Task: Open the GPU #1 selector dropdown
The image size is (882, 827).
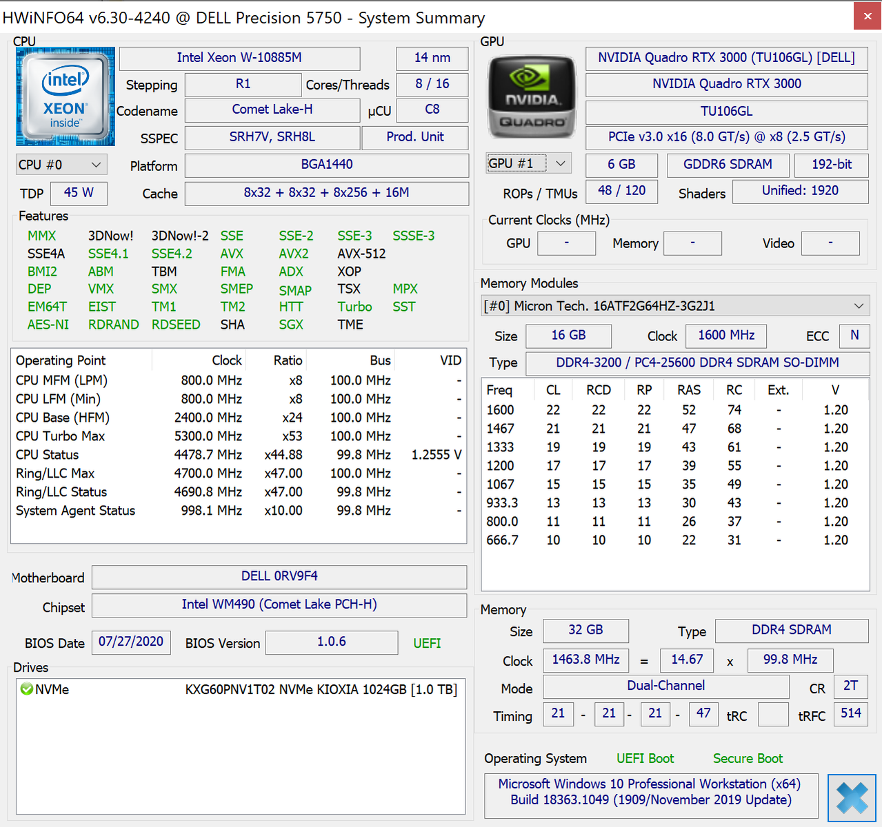Action: tap(529, 163)
